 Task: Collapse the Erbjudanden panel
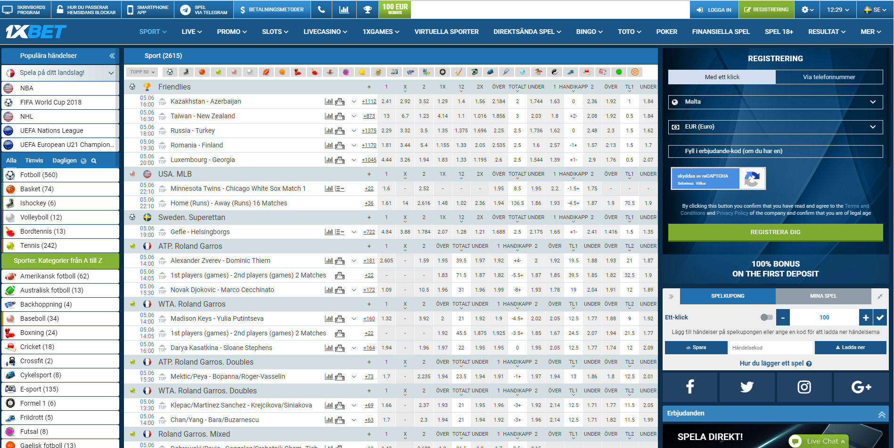coord(881,414)
